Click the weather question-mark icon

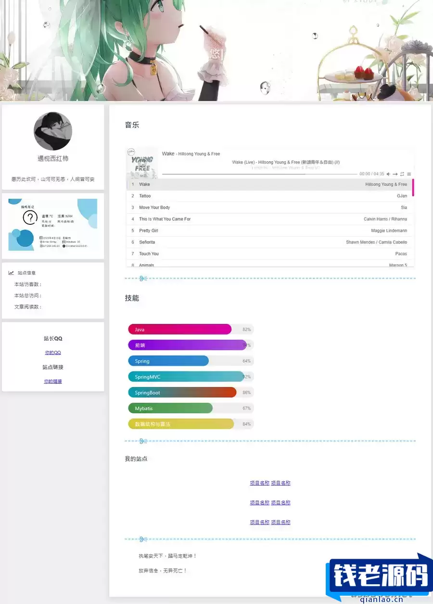pos(30,218)
